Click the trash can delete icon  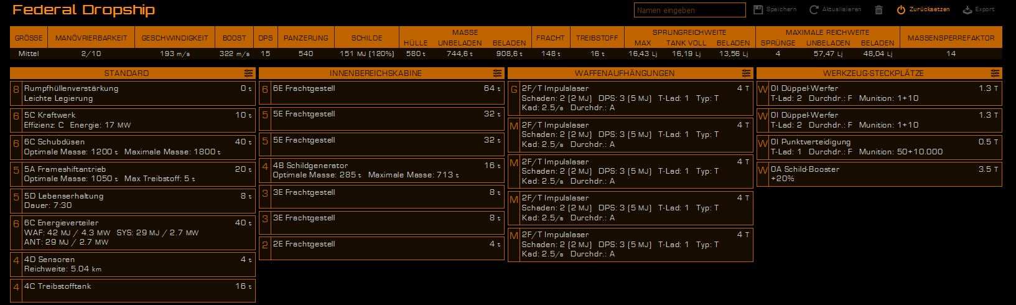click(x=879, y=10)
